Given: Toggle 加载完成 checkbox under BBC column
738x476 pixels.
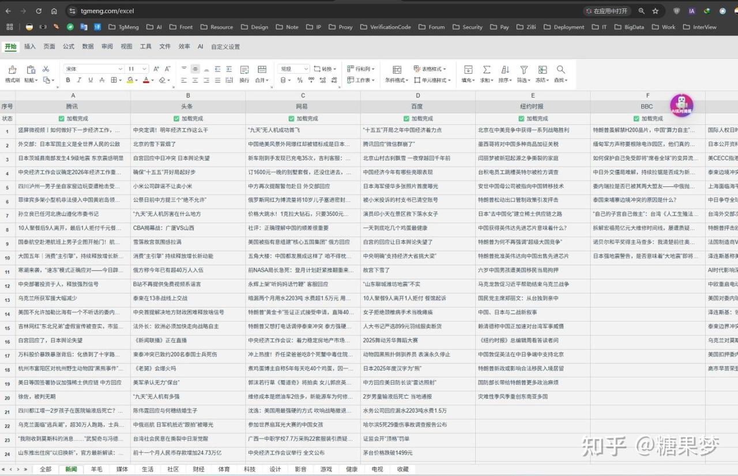Looking at the screenshot, I should 637,118.
